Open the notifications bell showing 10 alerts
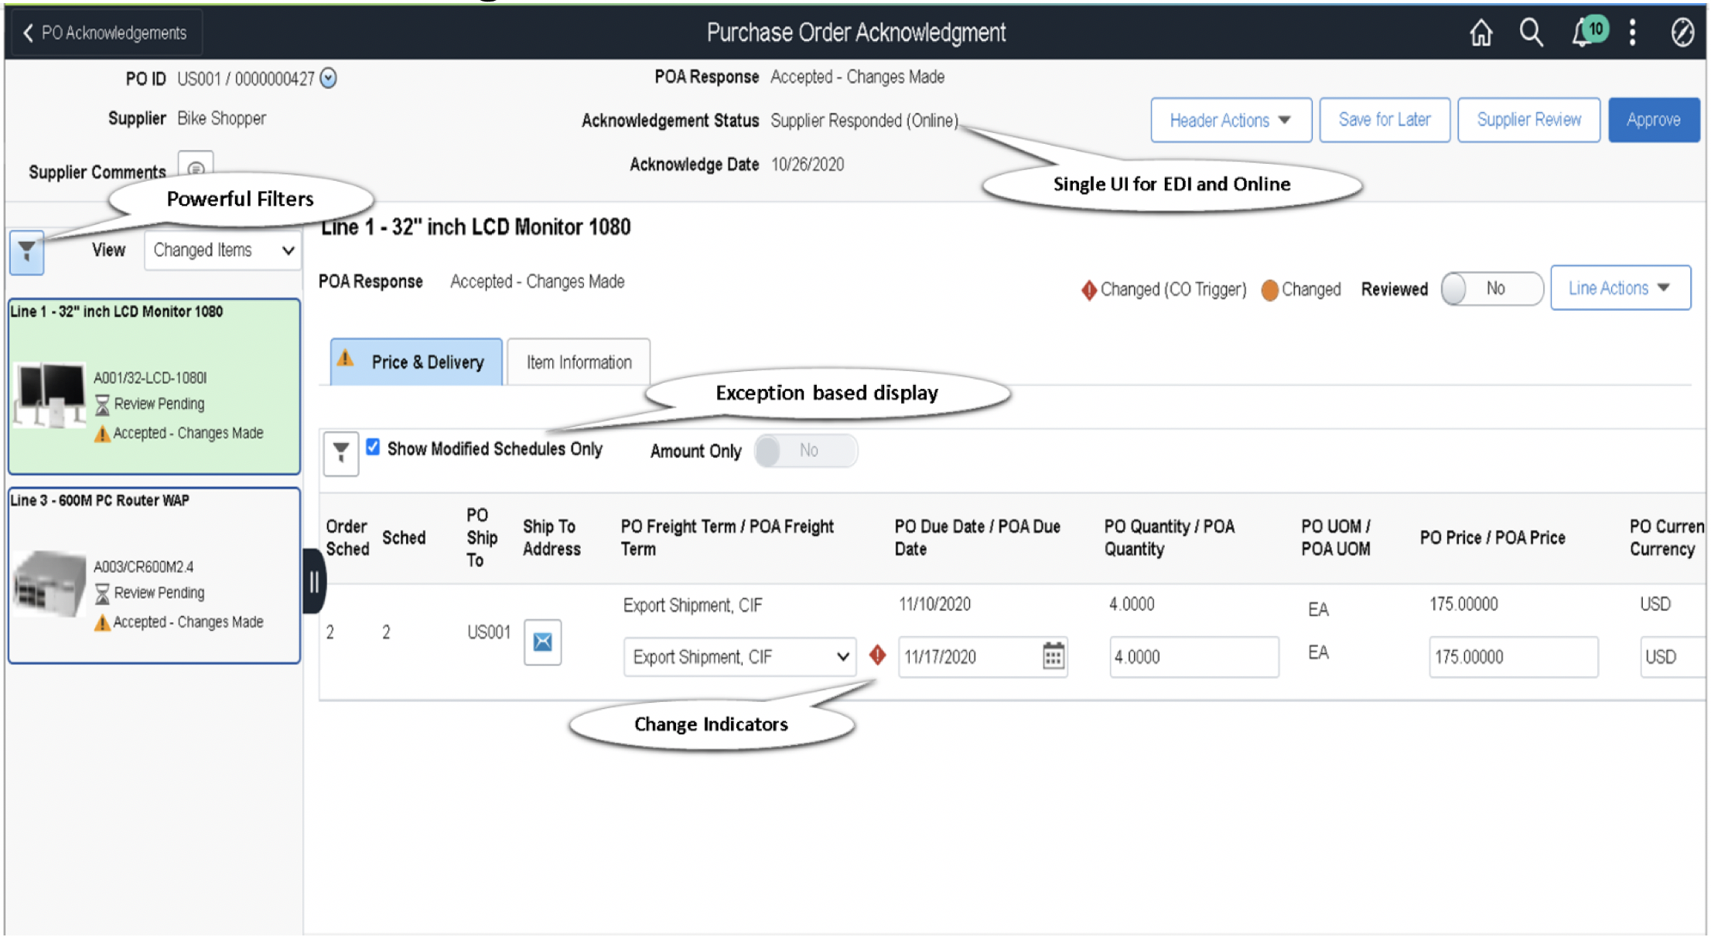The image size is (1711, 937). tap(1582, 32)
